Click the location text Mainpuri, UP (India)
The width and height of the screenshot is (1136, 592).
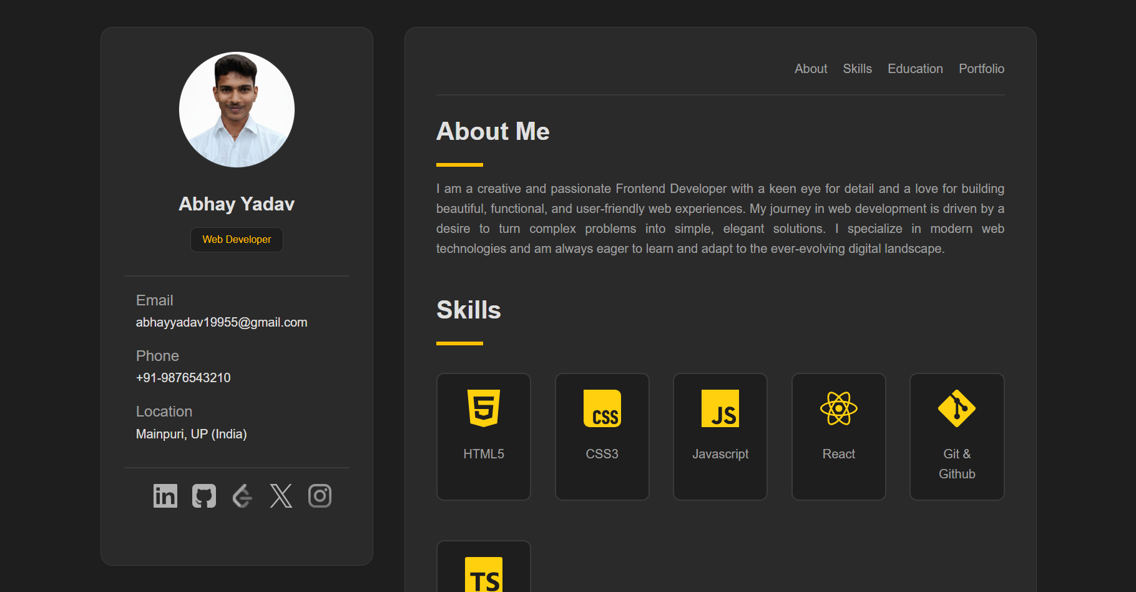192,434
